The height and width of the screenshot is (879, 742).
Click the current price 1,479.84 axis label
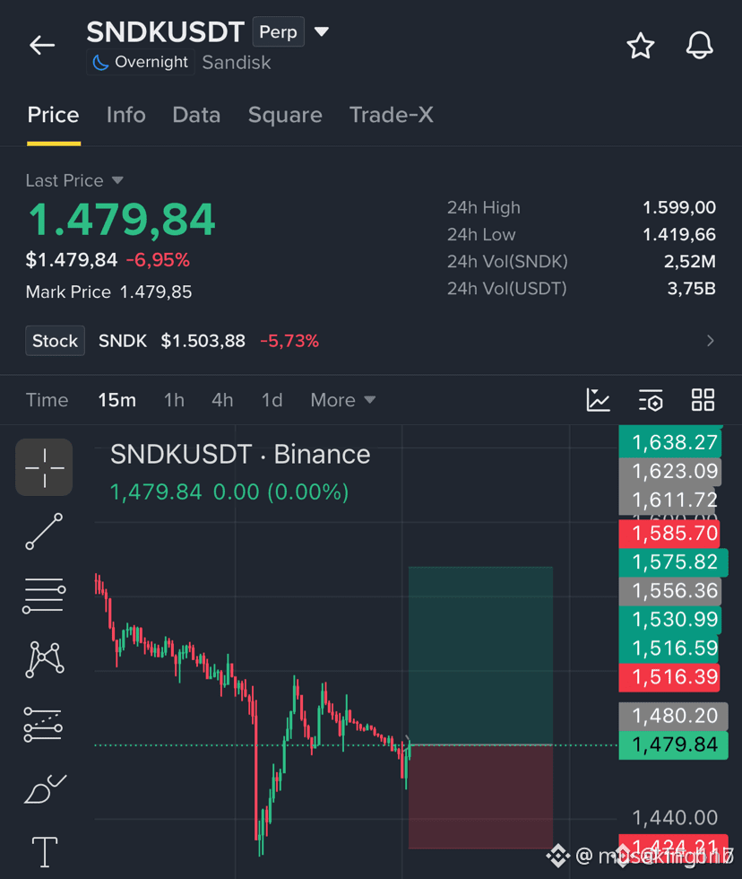(x=674, y=745)
